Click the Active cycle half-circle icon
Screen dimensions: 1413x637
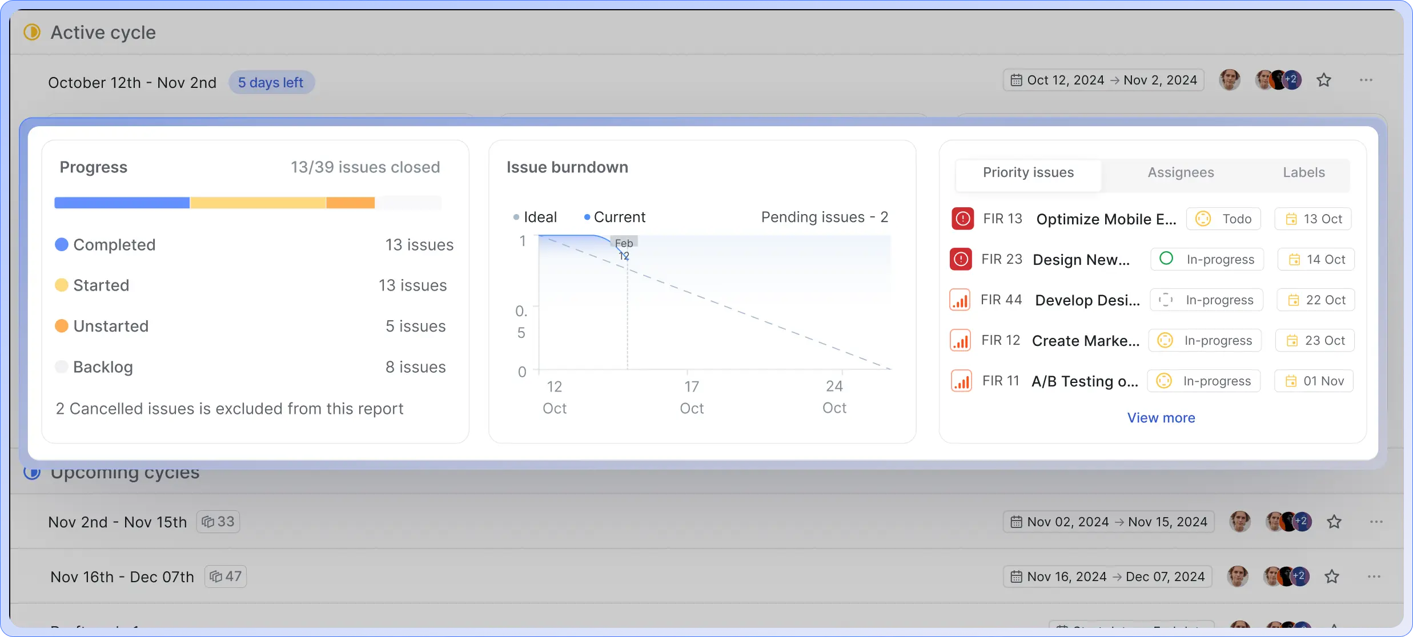pyautogui.click(x=32, y=32)
